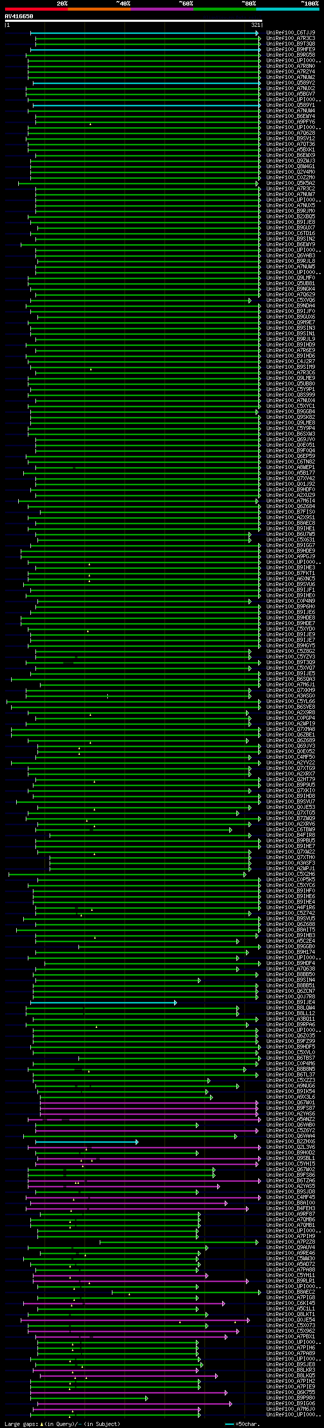Click the UniRef100_B9HGY5 label
Viewport: 324px width, 1428px height.
pyautogui.click(x=291, y=646)
